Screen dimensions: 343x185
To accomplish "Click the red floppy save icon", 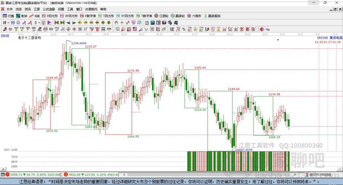I will coord(164,23).
